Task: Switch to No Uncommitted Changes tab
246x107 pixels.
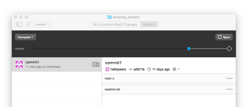Action: coord(115,25)
